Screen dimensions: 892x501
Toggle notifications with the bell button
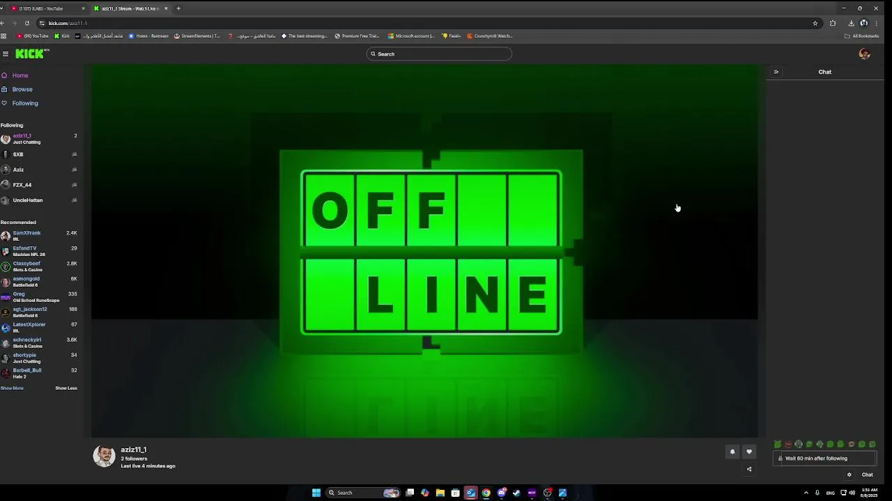(x=732, y=452)
